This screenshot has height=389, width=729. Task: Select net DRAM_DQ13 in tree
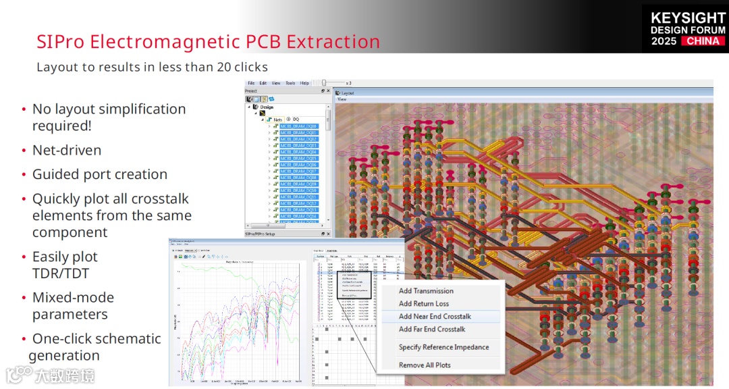point(299,209)
